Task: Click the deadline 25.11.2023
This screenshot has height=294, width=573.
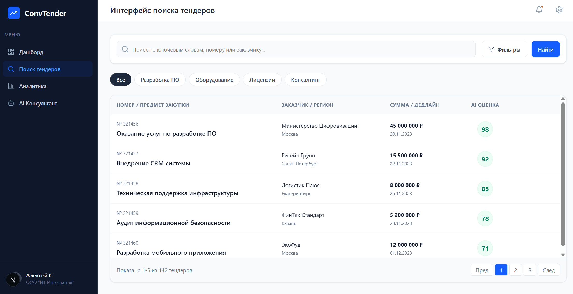Action: click(x=401, y=194)
